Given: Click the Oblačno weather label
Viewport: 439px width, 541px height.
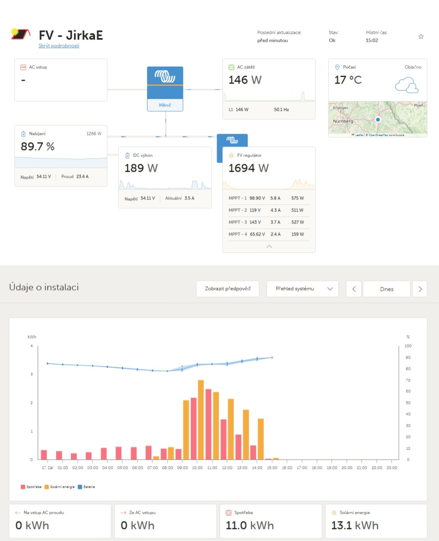Looking at the screenshot, I should click(413, 67).
